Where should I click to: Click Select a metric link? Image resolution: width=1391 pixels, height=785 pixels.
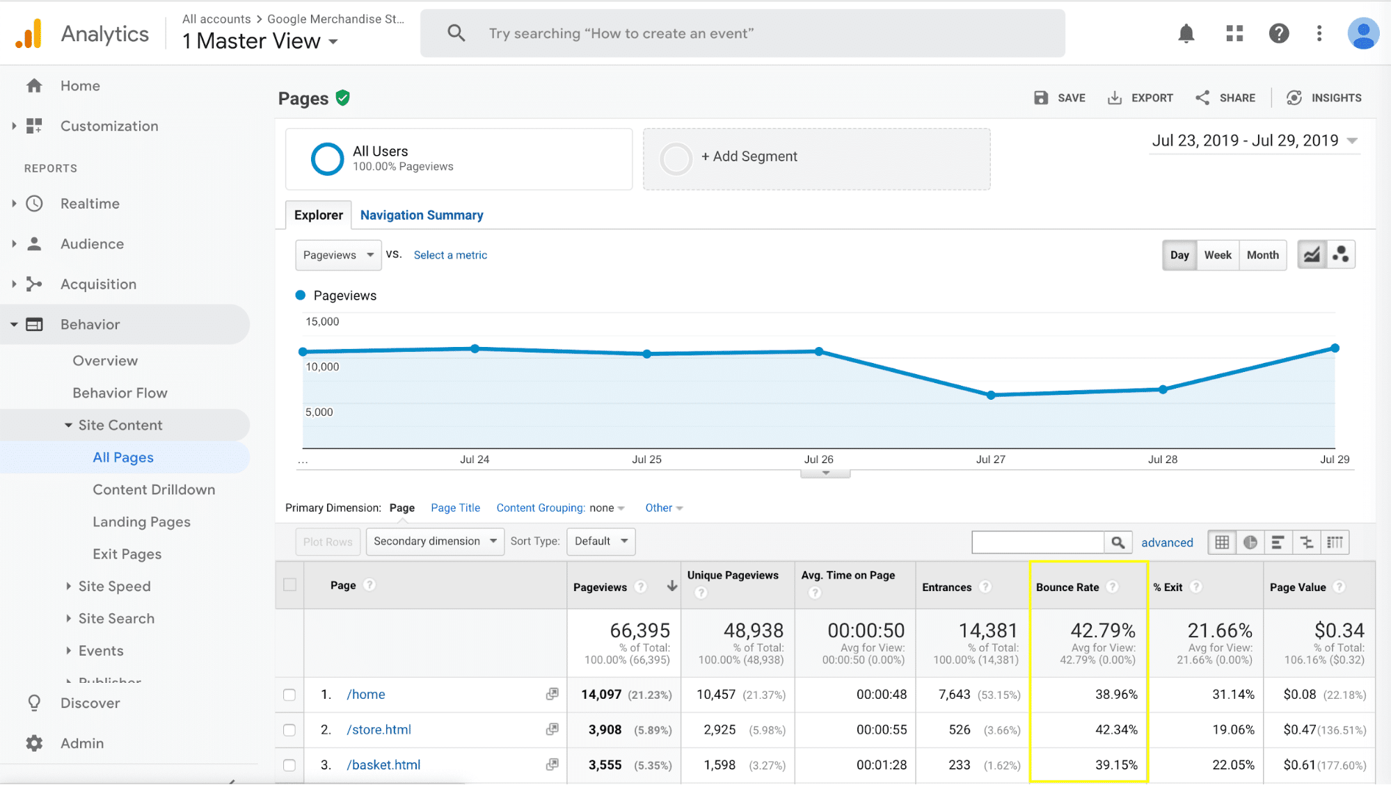450,255
